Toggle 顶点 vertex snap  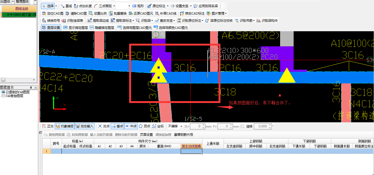[144, 126]
